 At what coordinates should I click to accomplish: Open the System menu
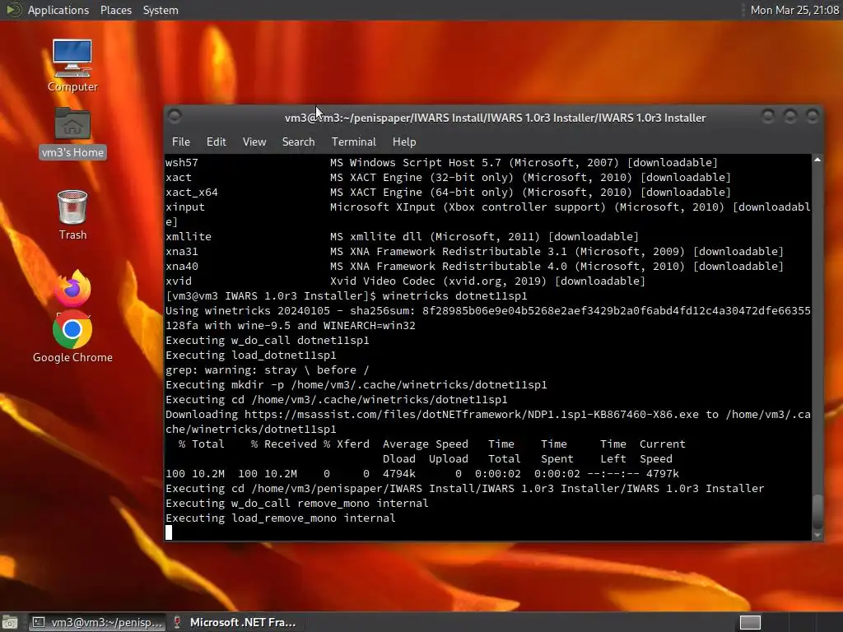pos(161,10)
